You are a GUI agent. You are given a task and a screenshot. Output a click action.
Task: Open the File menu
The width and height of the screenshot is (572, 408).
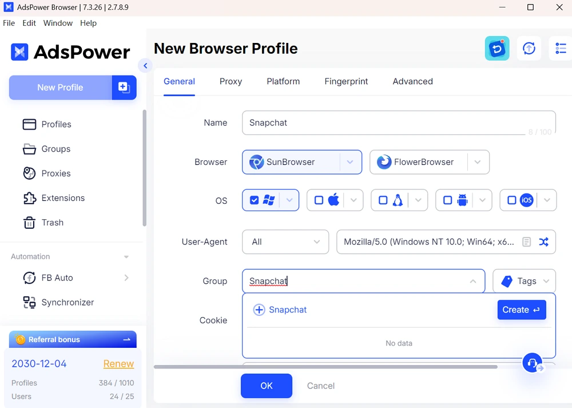[9, 23]
